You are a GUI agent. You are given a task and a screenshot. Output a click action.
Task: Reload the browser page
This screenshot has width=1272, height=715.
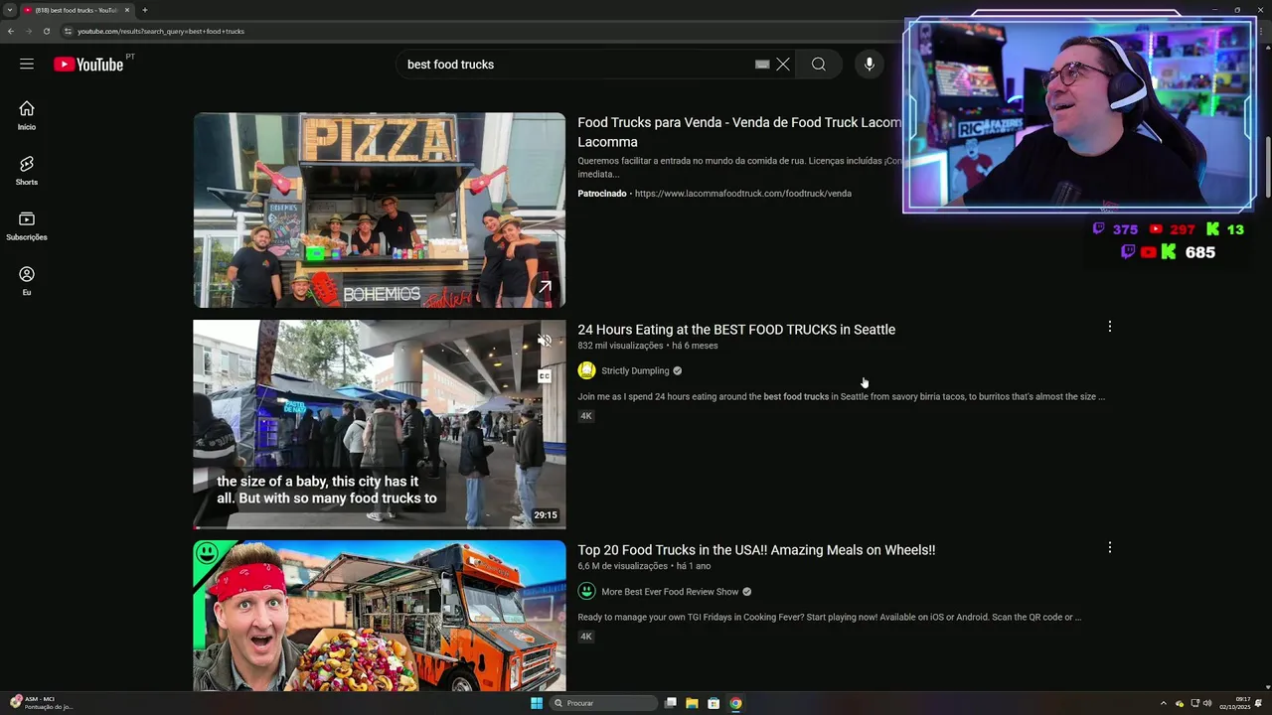(47, 31)
